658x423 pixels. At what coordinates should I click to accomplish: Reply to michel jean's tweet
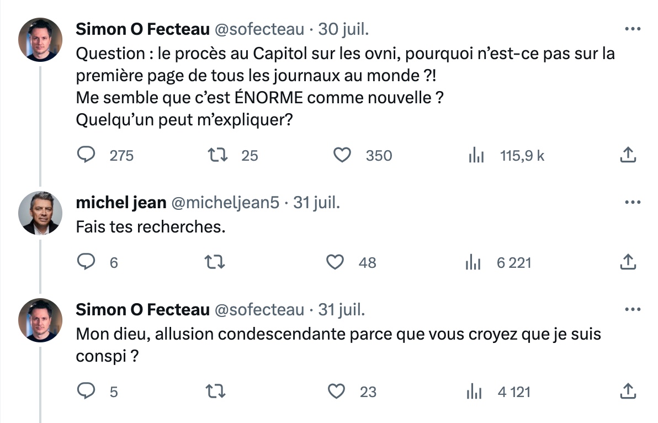86,262
